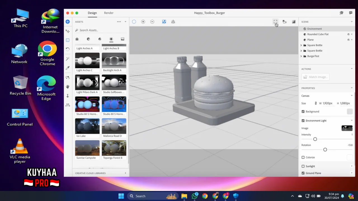Viewport: 358px width, 201px height.
Task: Toggle the blue group select icon
Action: click(164, 22)
